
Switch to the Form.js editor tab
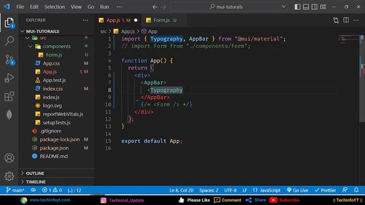click(165, 20)
